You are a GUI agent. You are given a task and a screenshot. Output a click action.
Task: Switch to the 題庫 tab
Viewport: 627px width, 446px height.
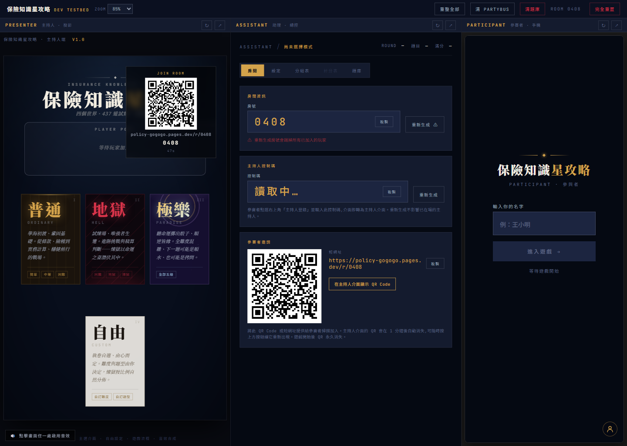pos(357,71)
